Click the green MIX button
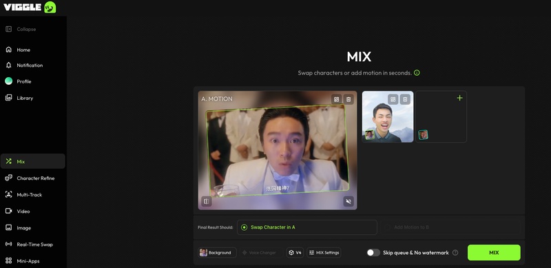 (x=494, y=253)
